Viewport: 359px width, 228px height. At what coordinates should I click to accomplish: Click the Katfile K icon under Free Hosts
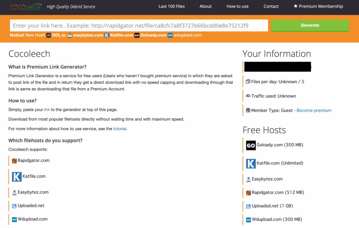251,163
